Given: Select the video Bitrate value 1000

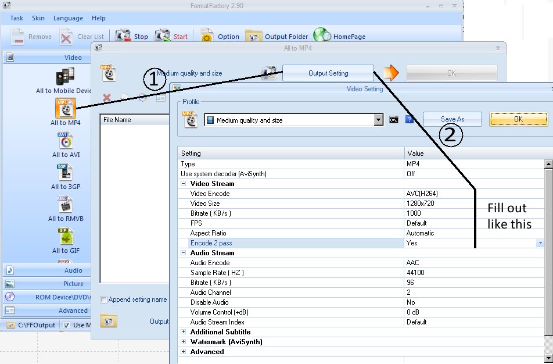Looking at the screenshot, I should tap(414, 213).
